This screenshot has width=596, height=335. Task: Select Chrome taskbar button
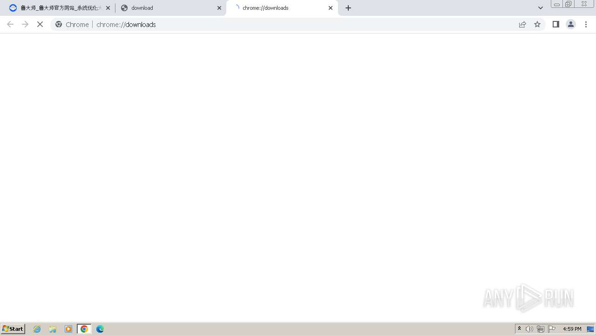pyautogui.click(x=84, y=329)
